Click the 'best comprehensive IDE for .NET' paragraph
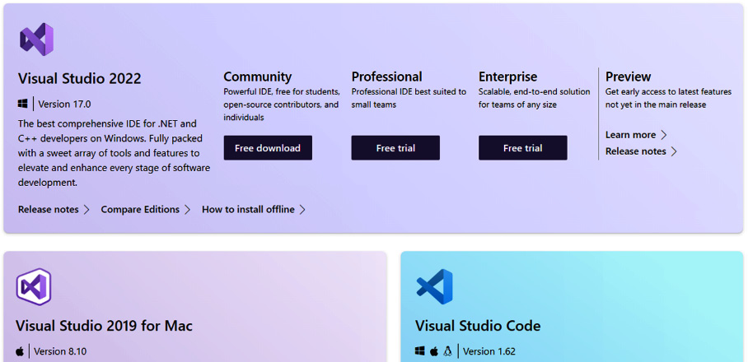The height and width of the screenshot is (362, 748). pyautogui.click(x=114, y=153)
